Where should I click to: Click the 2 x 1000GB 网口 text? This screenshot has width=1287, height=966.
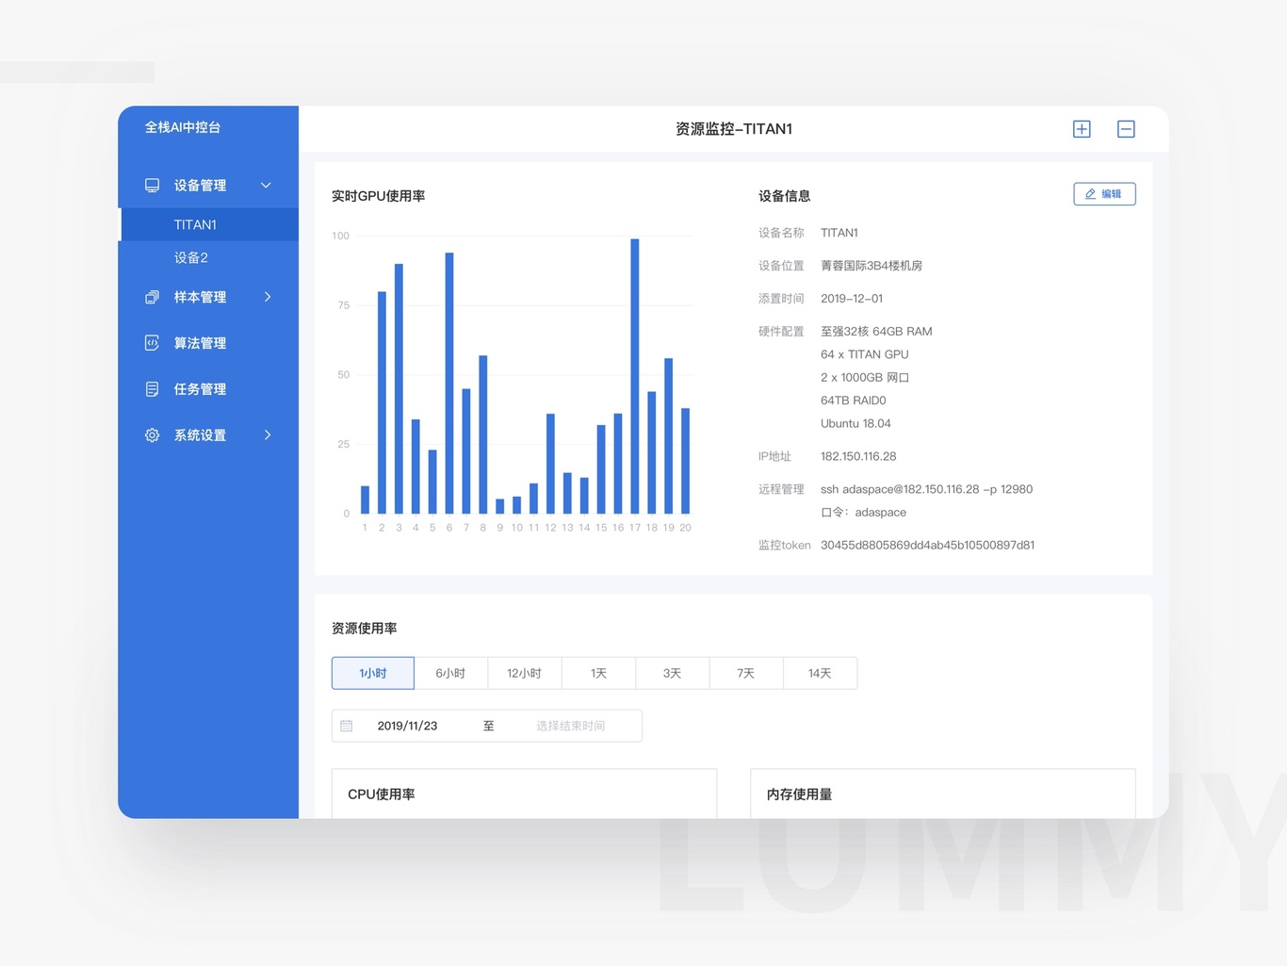click(865, 378)
